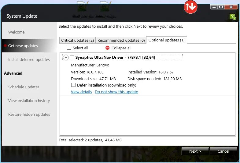The height and width of the screenshot is (163, 240).
Task: Click the View details link
Action: click(x=81, y=92)
